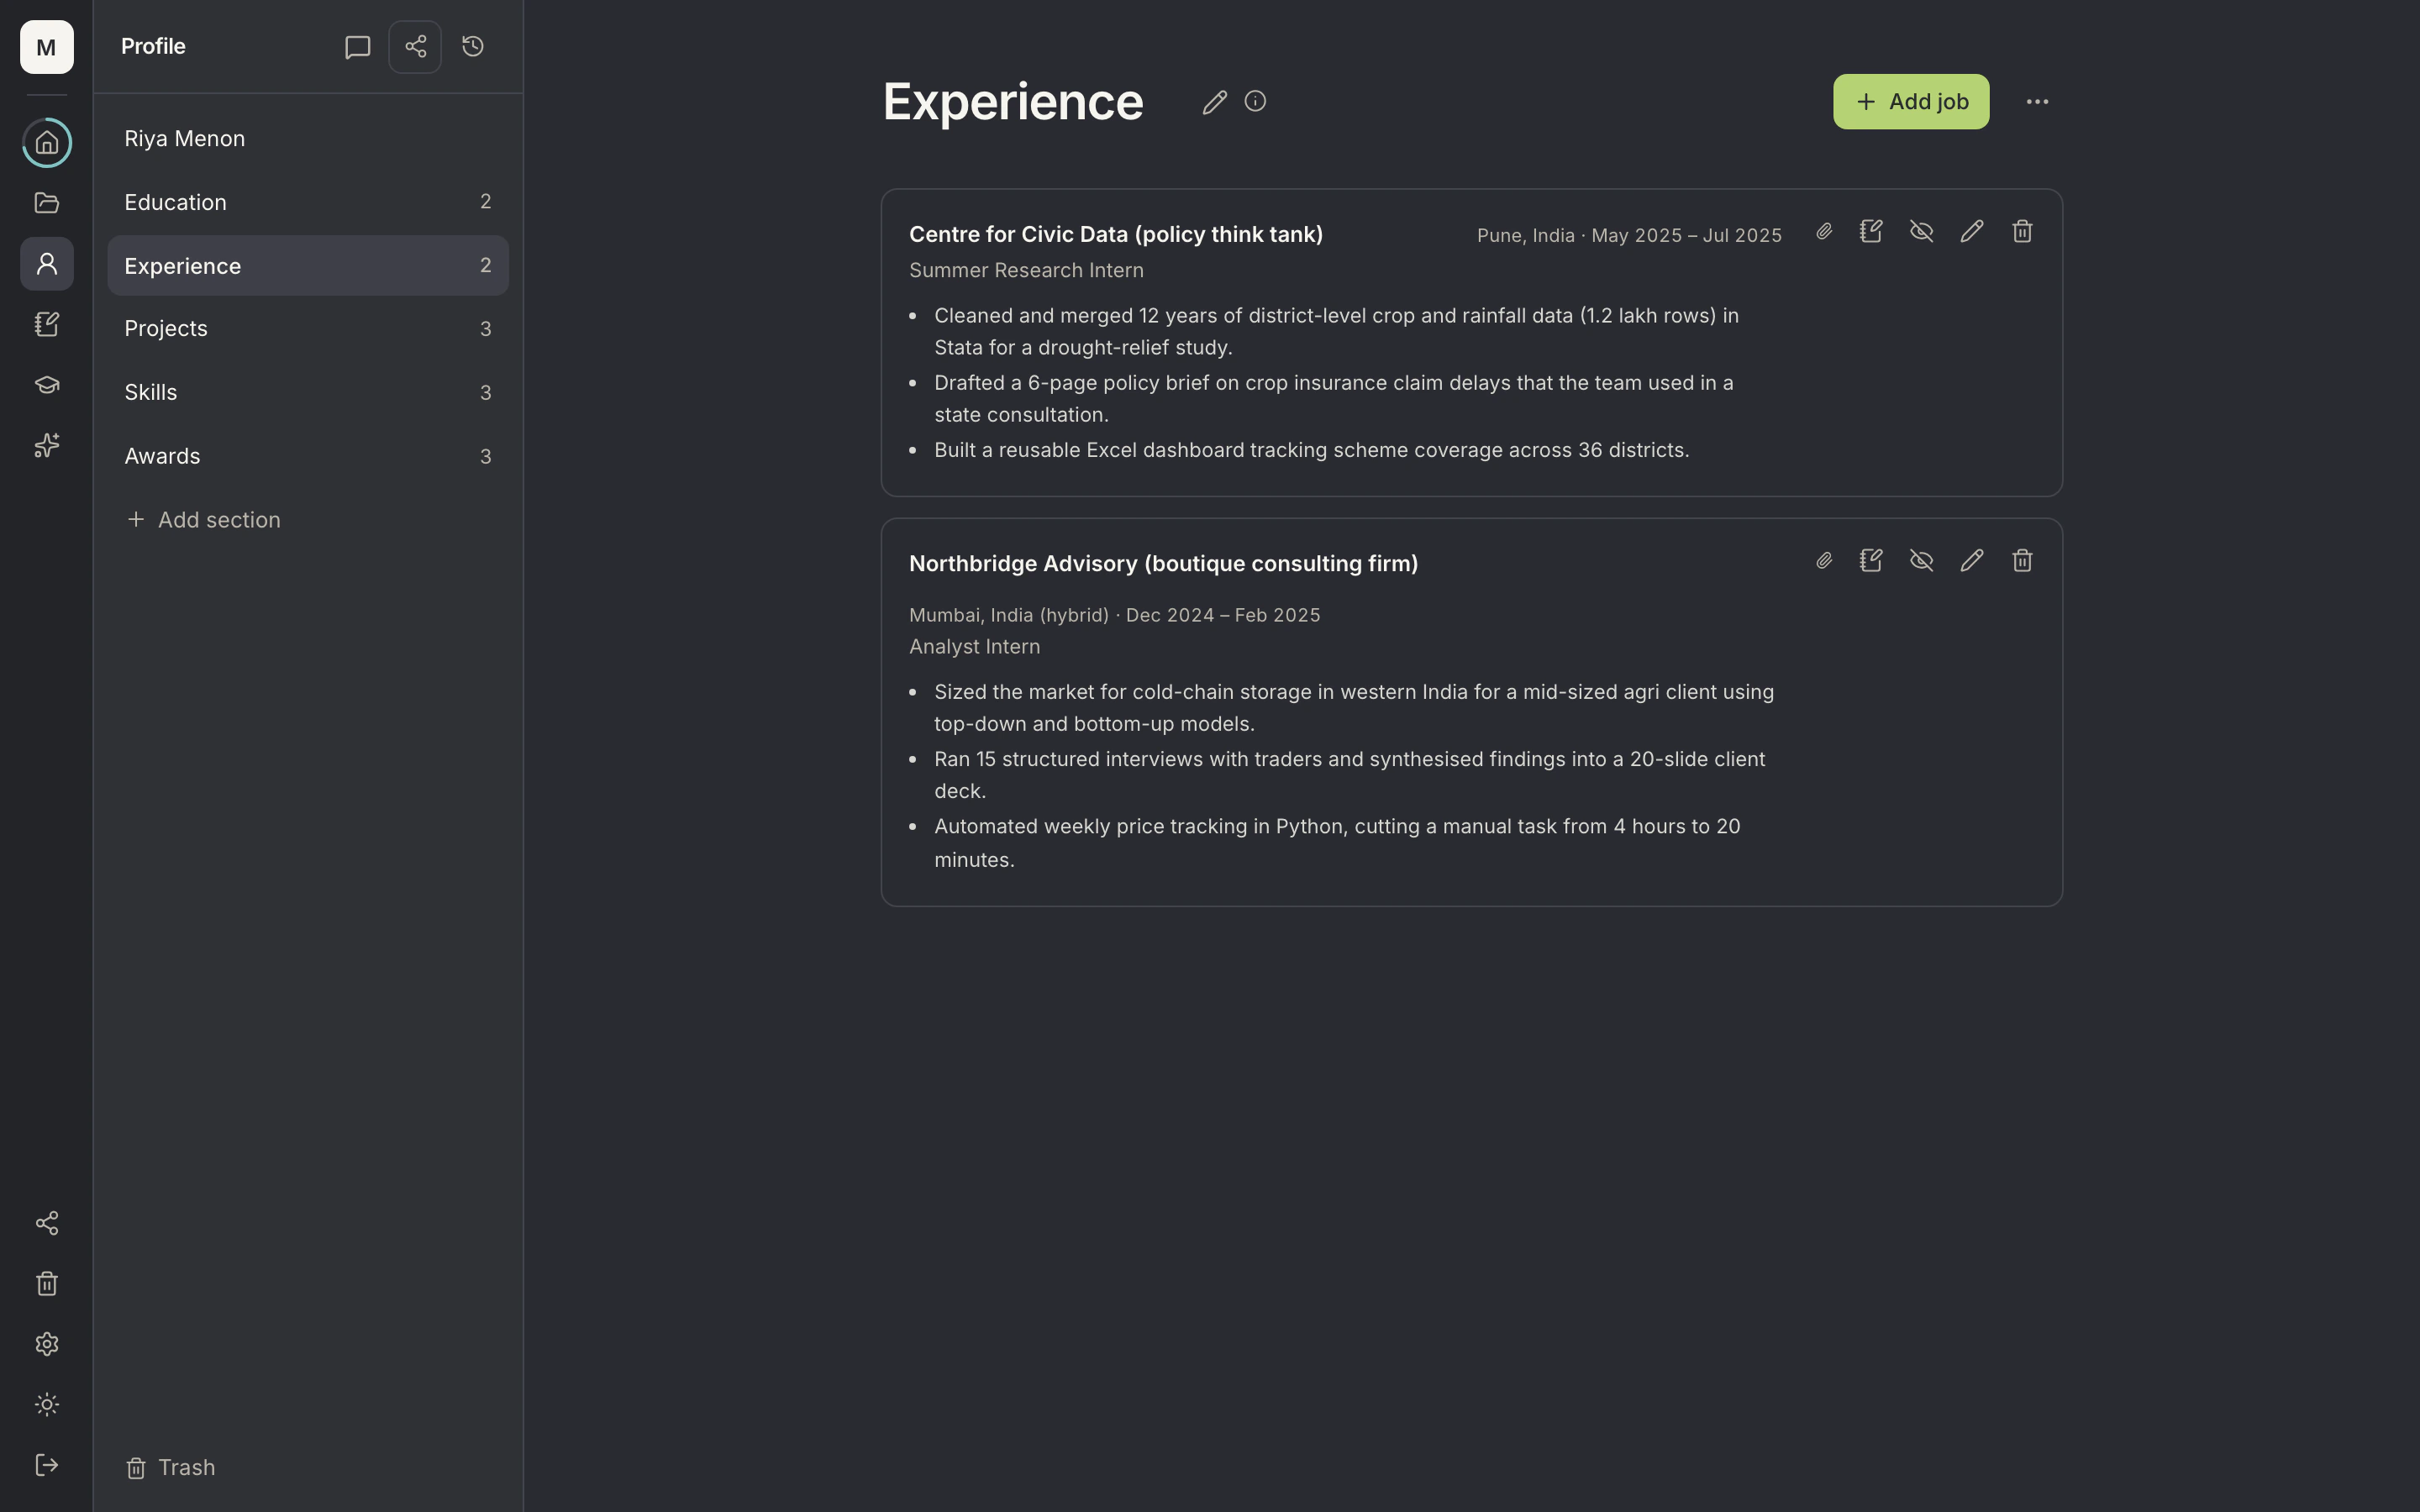Select the Education section
Image resolution: width=2420 pixels, height=1512 pixels.
coord(308,202)
